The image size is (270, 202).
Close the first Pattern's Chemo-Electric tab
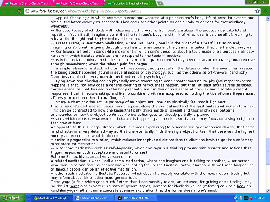(x=50, y=3)
